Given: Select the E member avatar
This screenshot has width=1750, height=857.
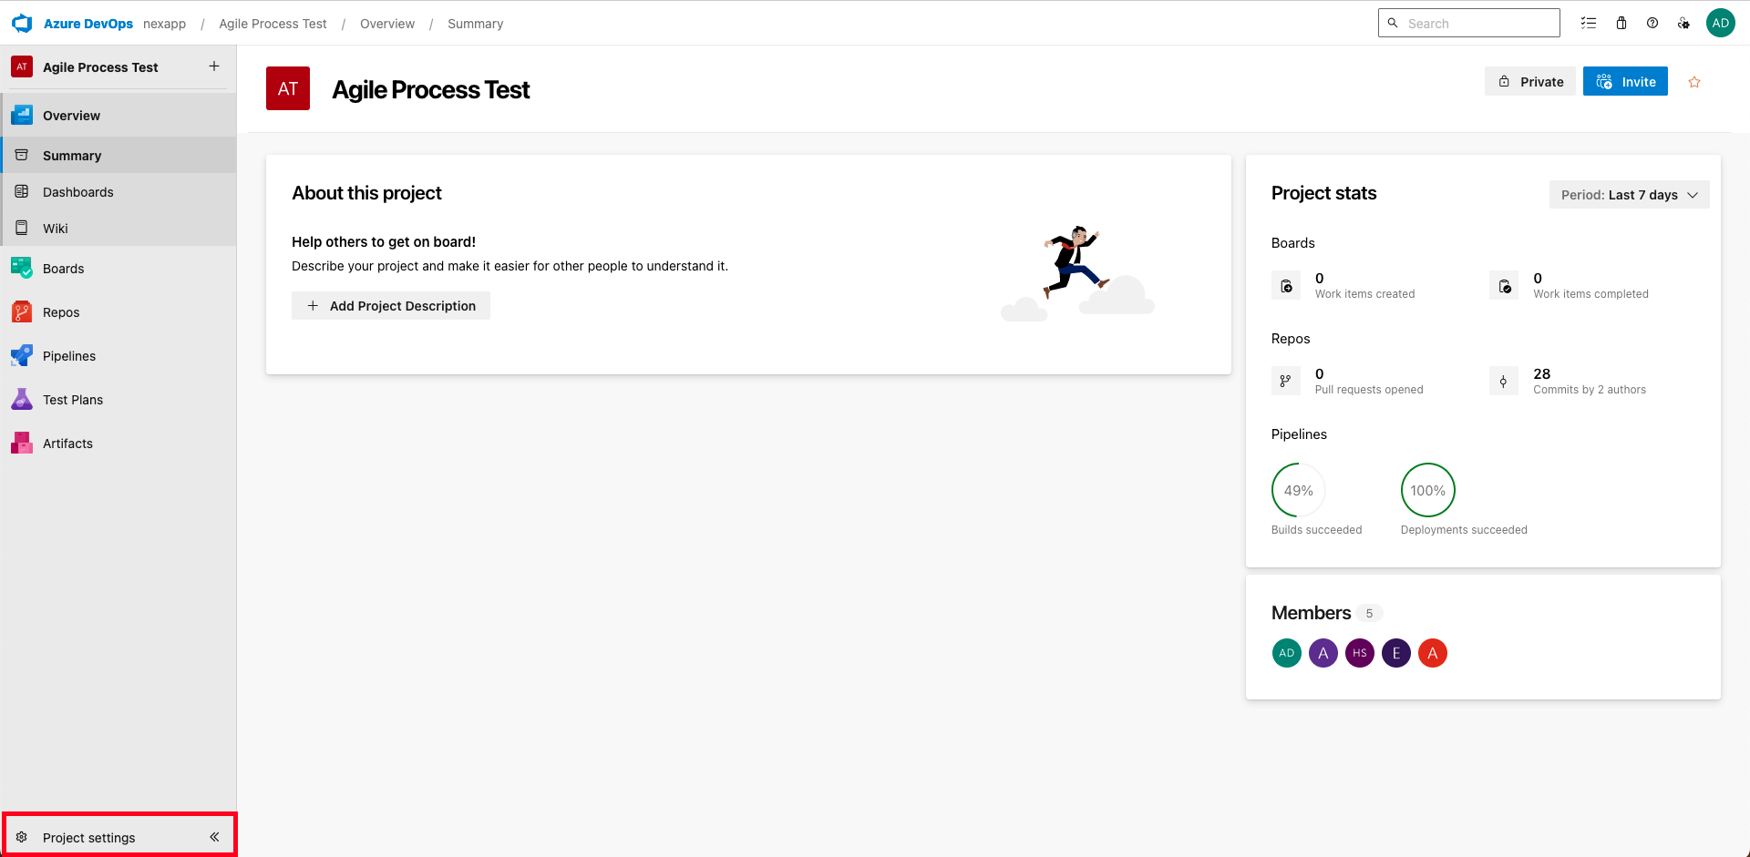Looking at the screenshot, I should 1396,653.
